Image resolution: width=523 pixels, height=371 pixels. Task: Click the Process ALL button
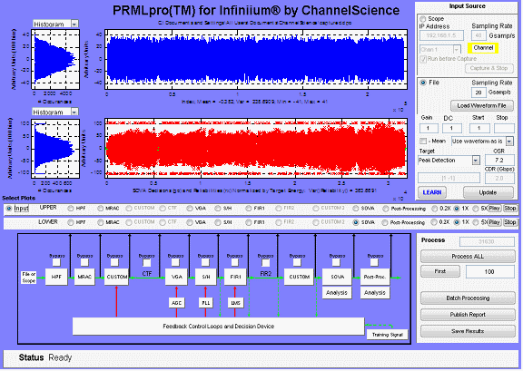tap(468, 257)
